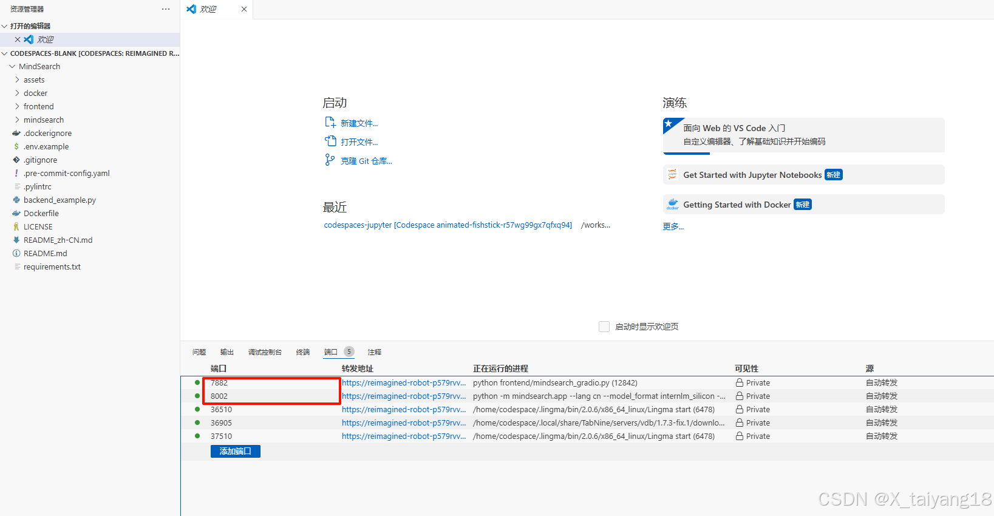Click Clone Git Repository (克隆 Git 仓库...) link

pyautogui.click(x=366, y=161)
